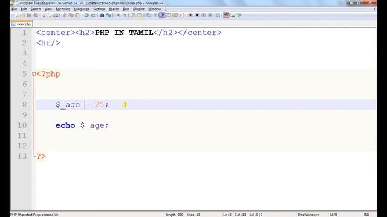387x217 pixels.
Task: Click the Redo arrow icon
Action: 93,16
